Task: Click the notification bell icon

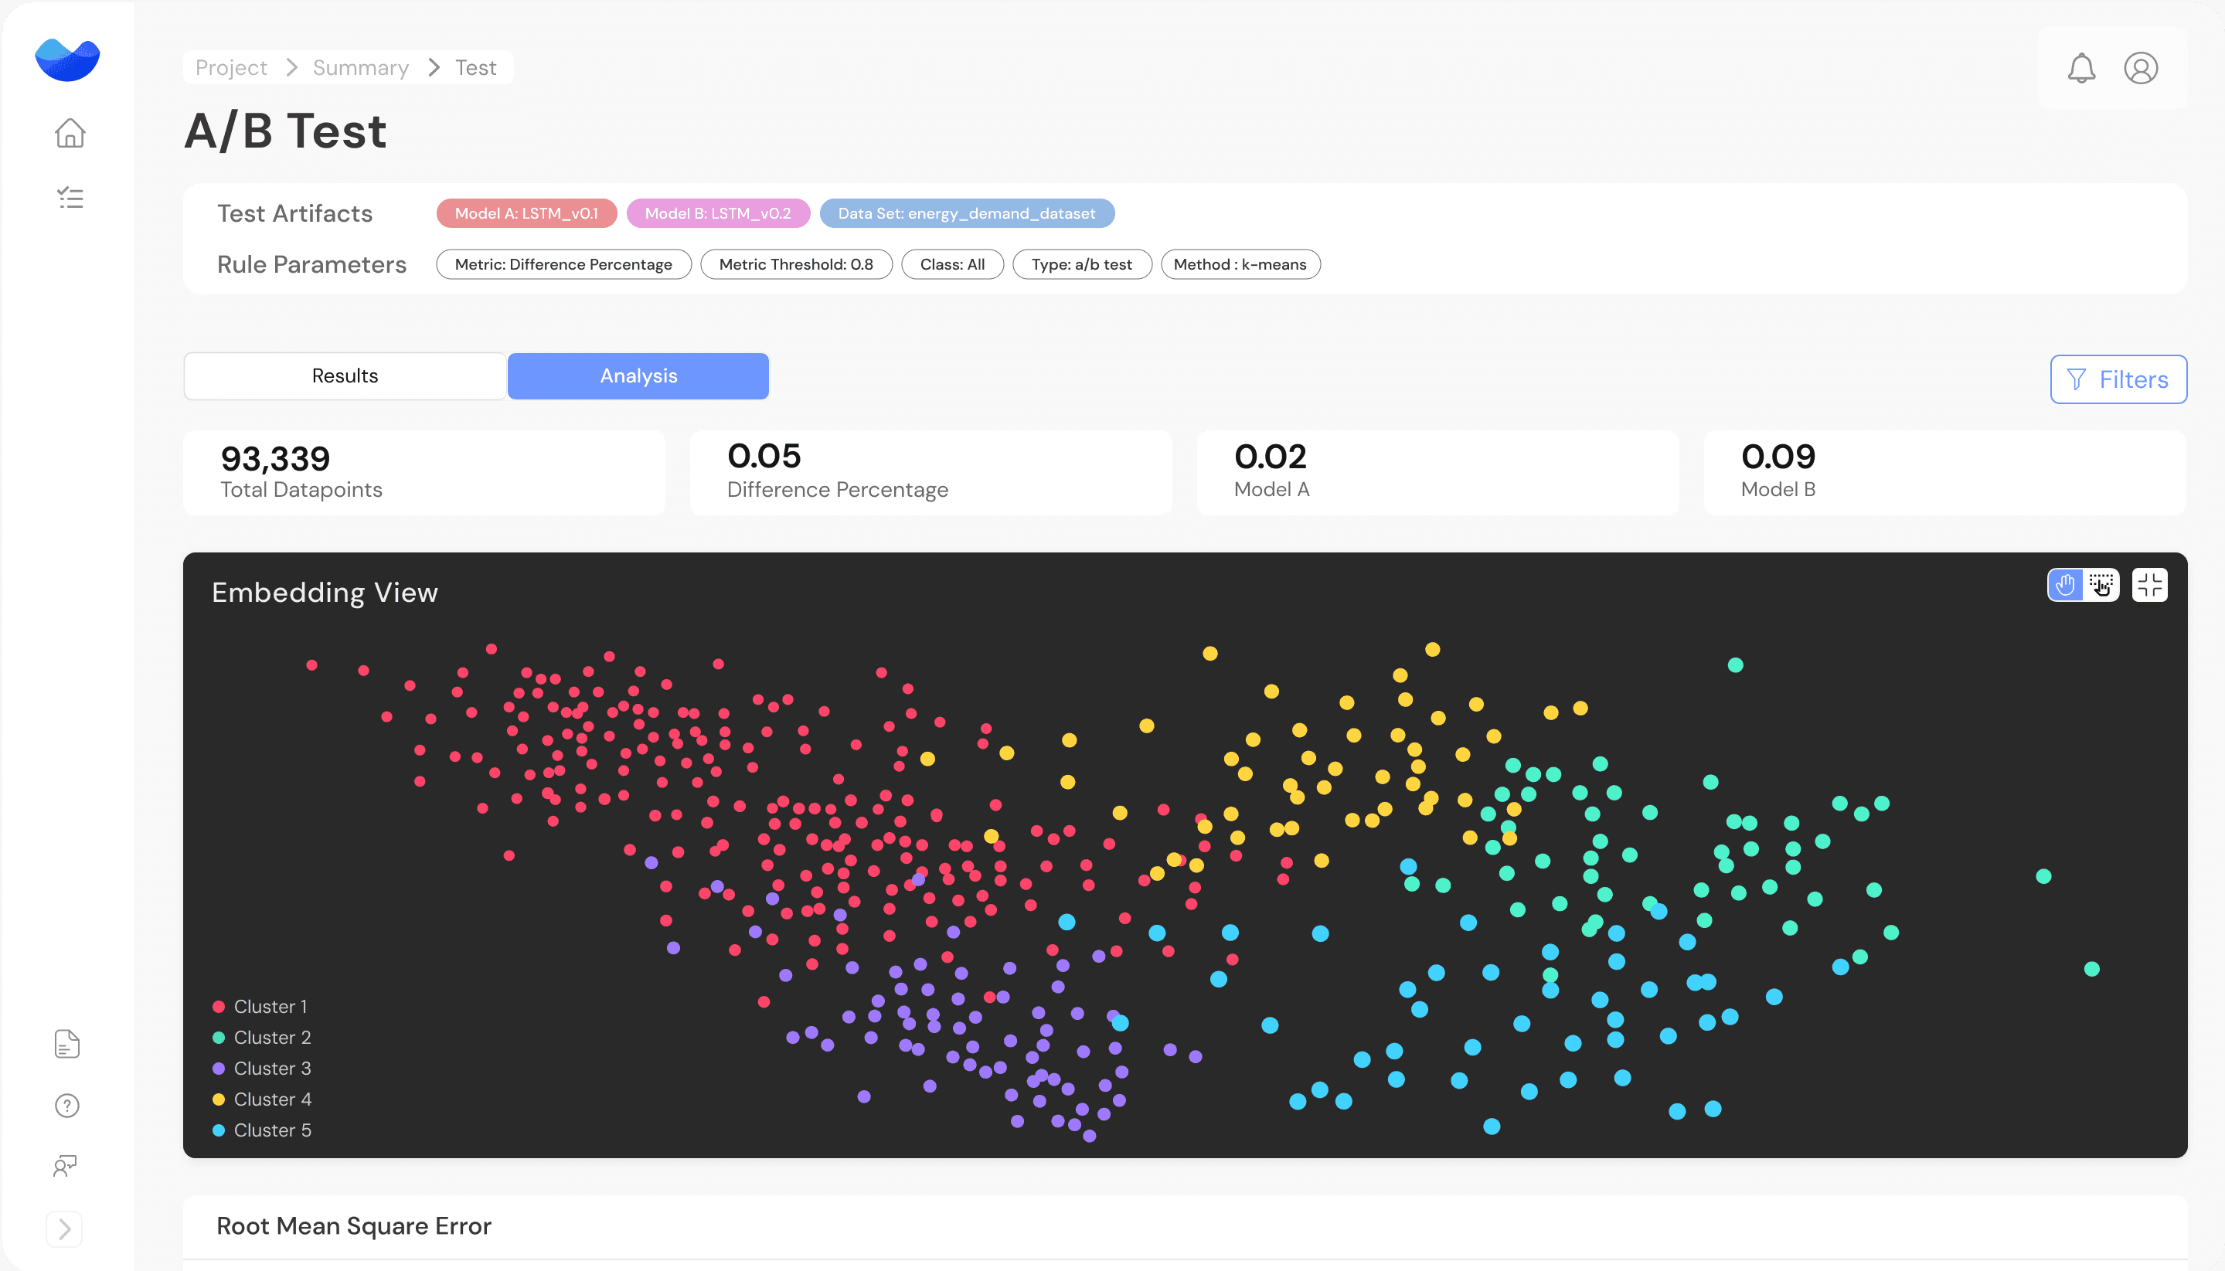Action: (x=2081, y=68)
